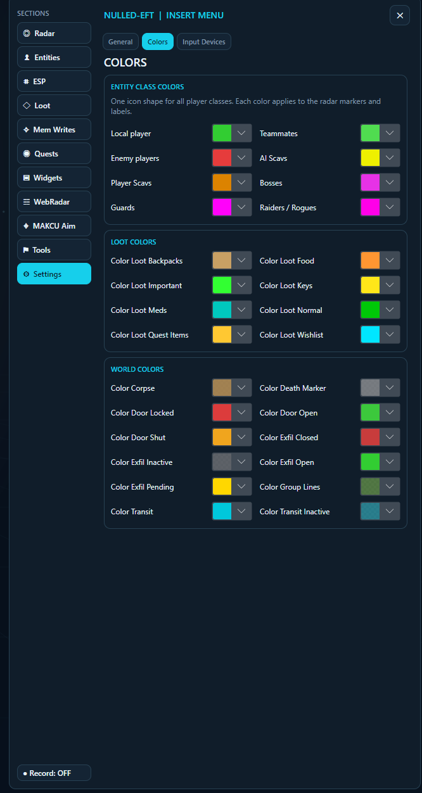
Task: Click the Guards color swatch
Action: (x=222, y=207)
